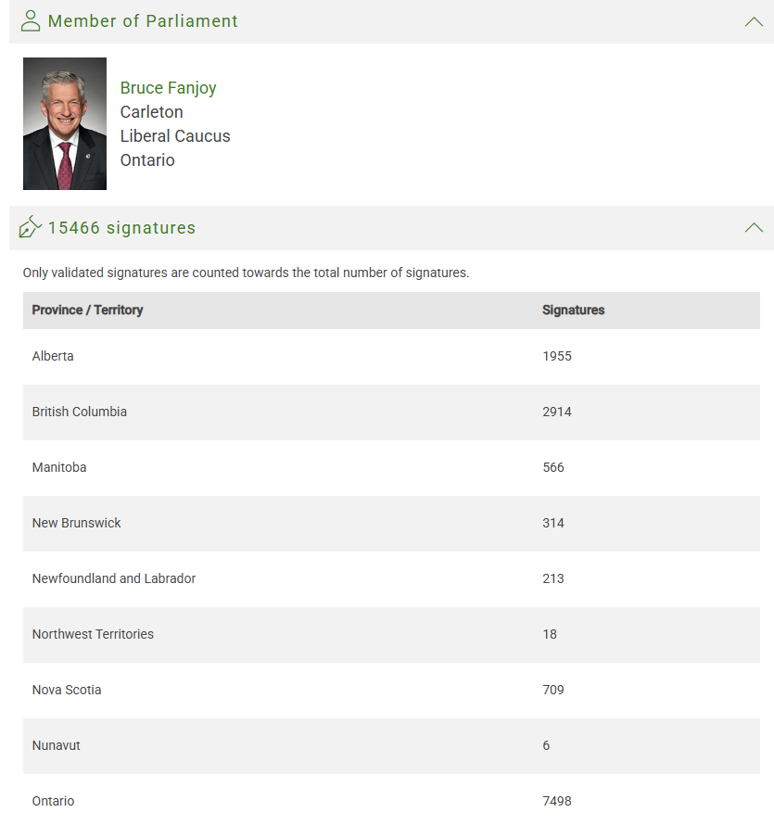The width and height of the screenshot is (774, 825).
Task: Open Bruce Fanjoy's profile link
Action: [168, 88]
